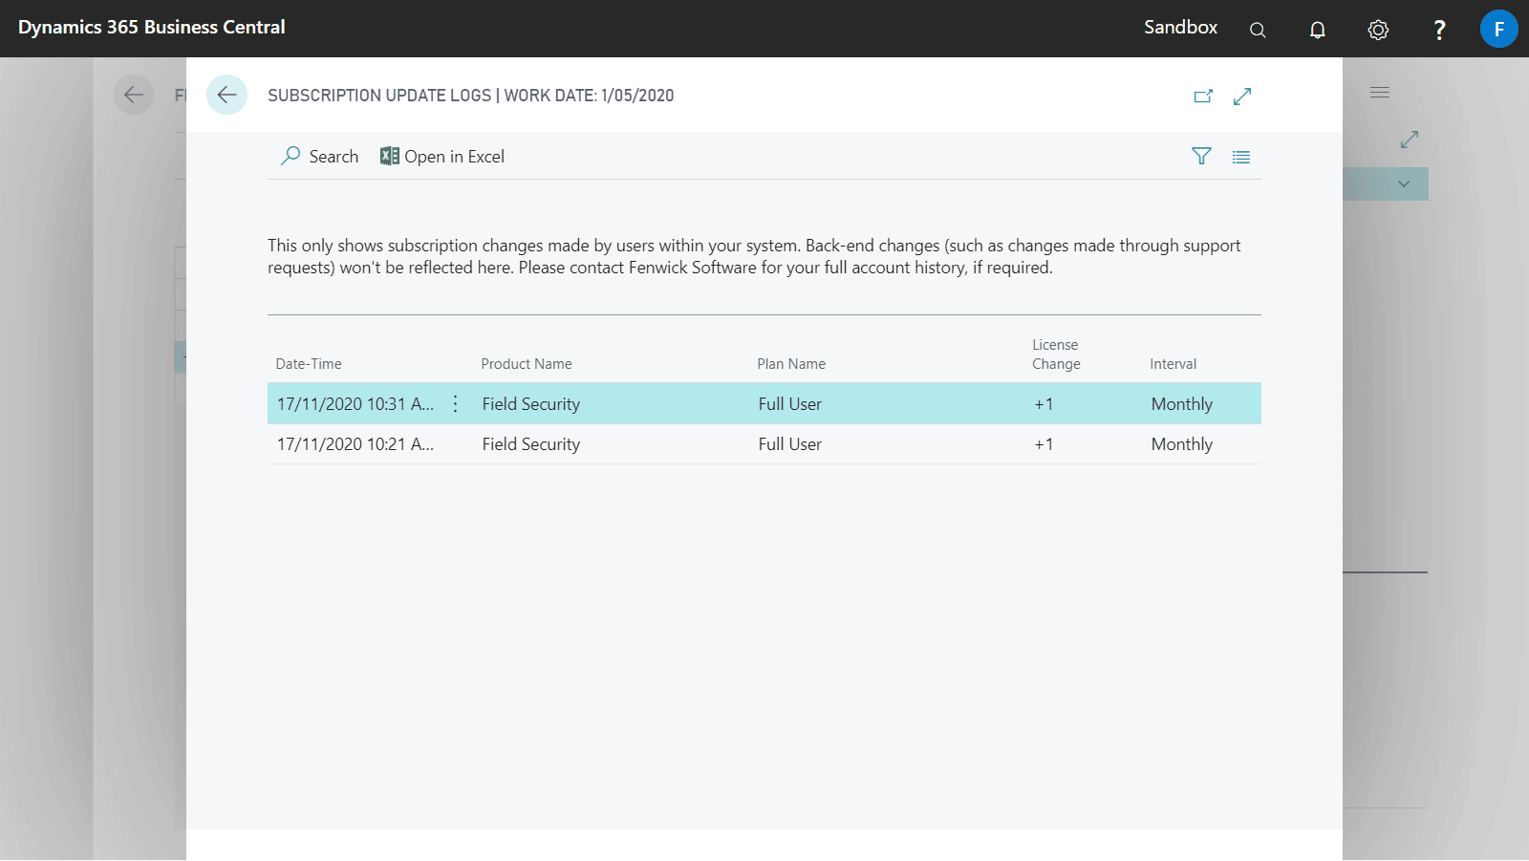Select the 17/11/2020 10:31 date cell
1529x861 pixels.
[x=355, y=404]
